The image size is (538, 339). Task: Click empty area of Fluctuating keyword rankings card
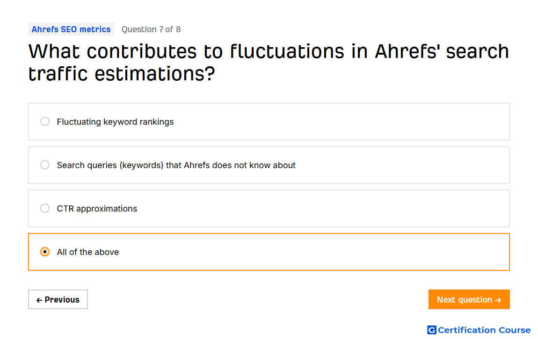[x=340, y=121]
